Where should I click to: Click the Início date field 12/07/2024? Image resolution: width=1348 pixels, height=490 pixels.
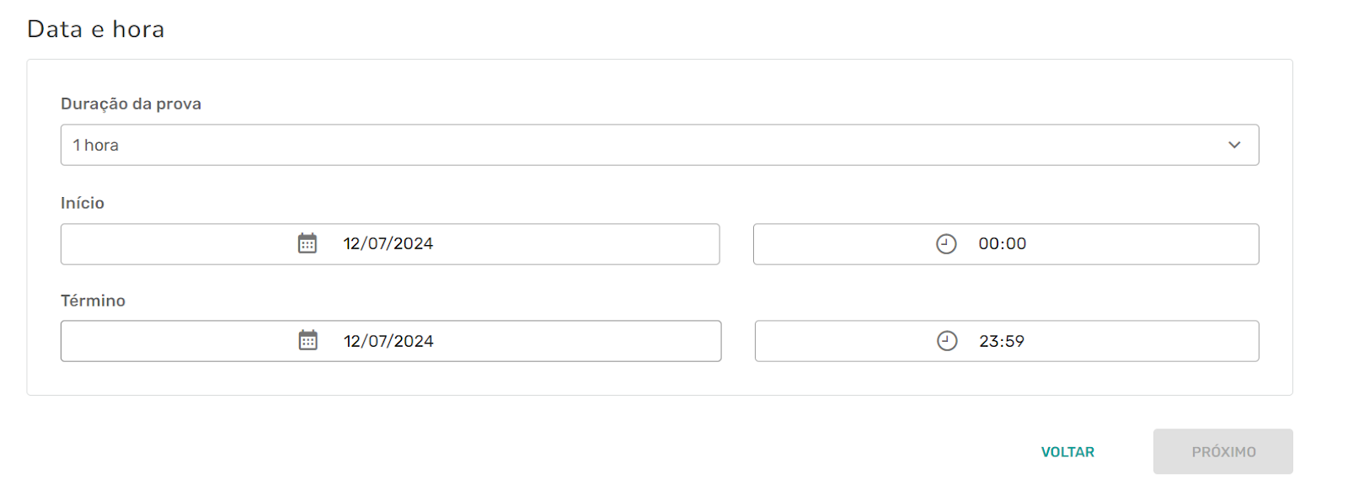[388, 244]
